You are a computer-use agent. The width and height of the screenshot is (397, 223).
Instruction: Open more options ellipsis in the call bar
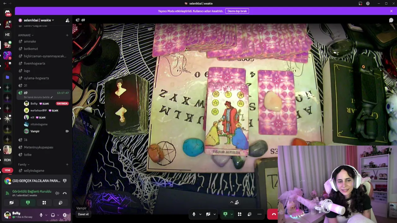259,214
